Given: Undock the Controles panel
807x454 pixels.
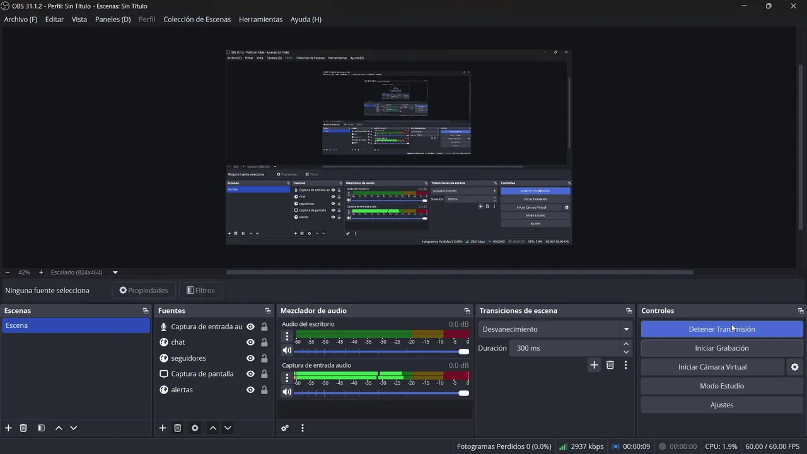Looking at the screenshot, I should click(x=801, y=311).
